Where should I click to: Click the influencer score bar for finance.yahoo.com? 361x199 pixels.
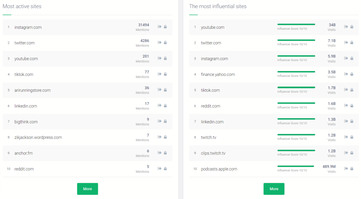(x=296, y=72)
